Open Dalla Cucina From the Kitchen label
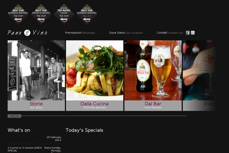229x153 pixels. (x=95, y=106)
